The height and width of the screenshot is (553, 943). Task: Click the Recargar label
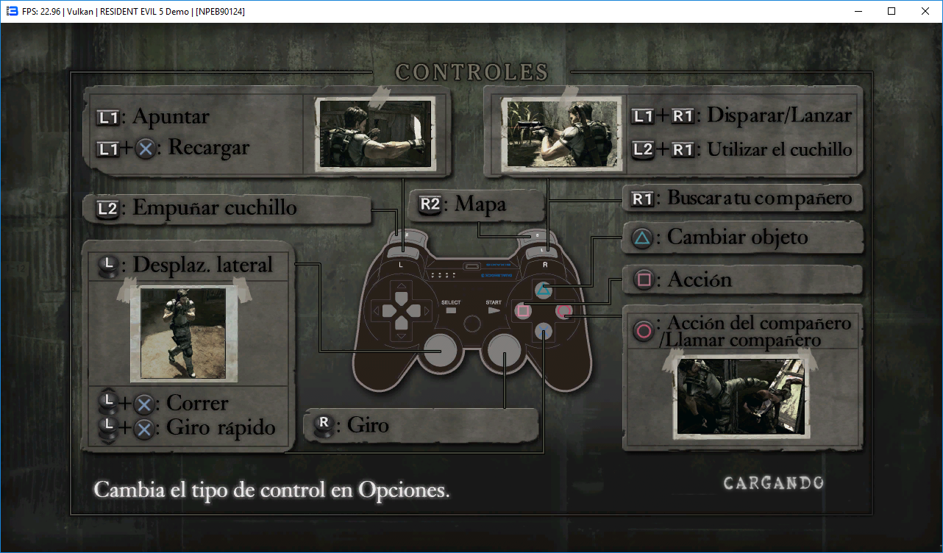[209, 147]
